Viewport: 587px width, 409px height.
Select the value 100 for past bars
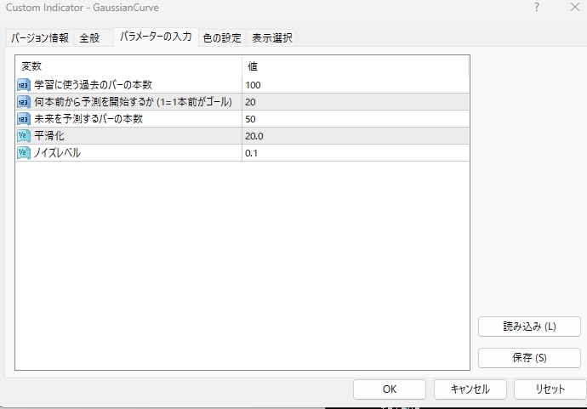(356, 85)
